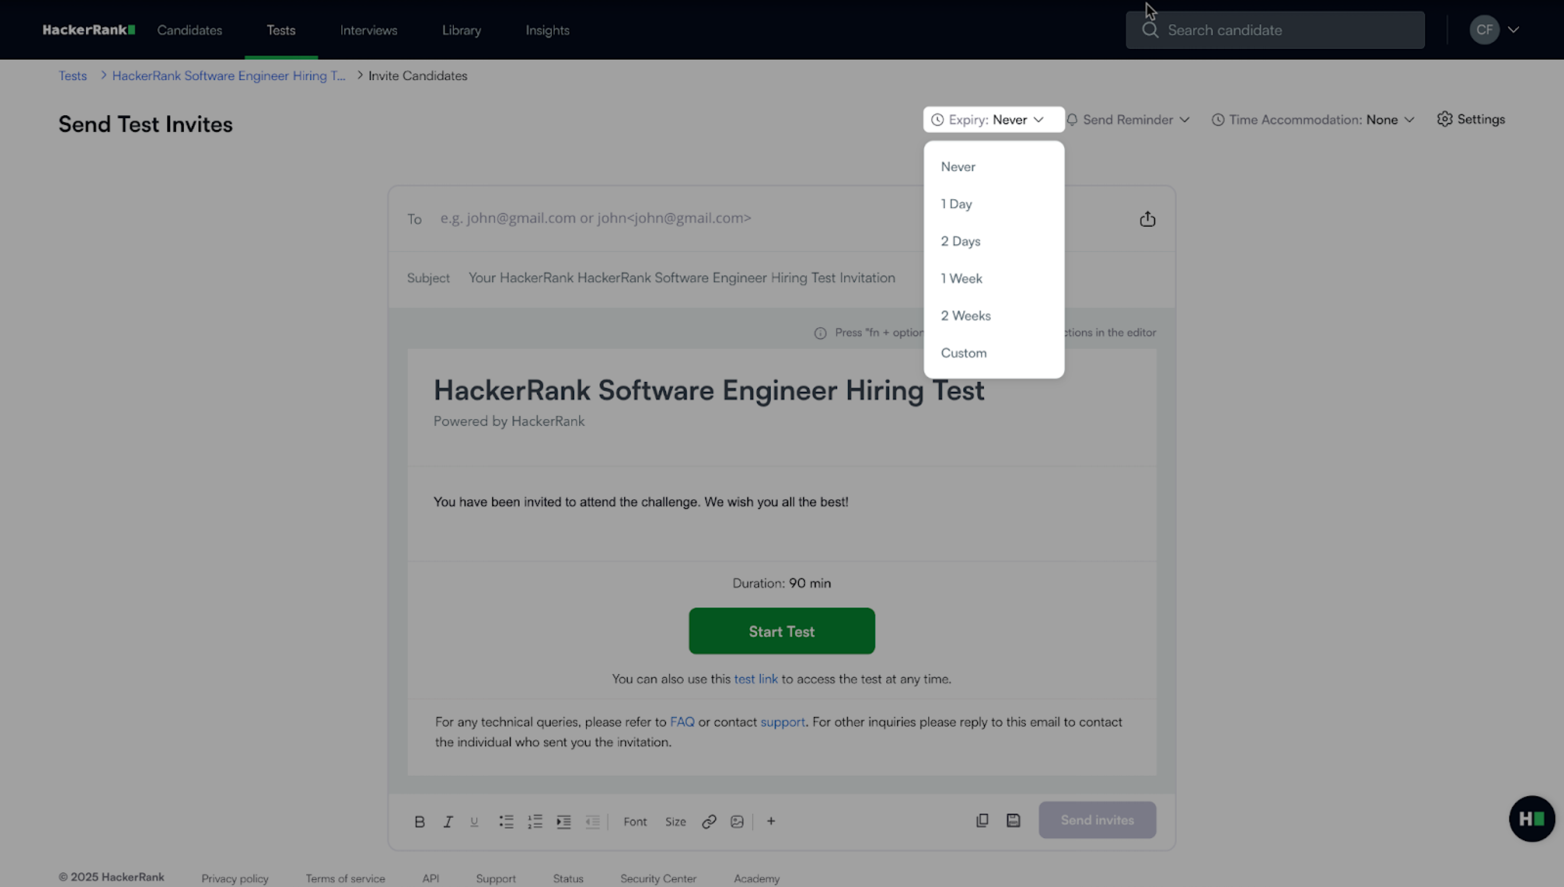This screenshot has width=1564, height=887.
Task: Click the upload candidates share icon
Action: (1147, 219)
